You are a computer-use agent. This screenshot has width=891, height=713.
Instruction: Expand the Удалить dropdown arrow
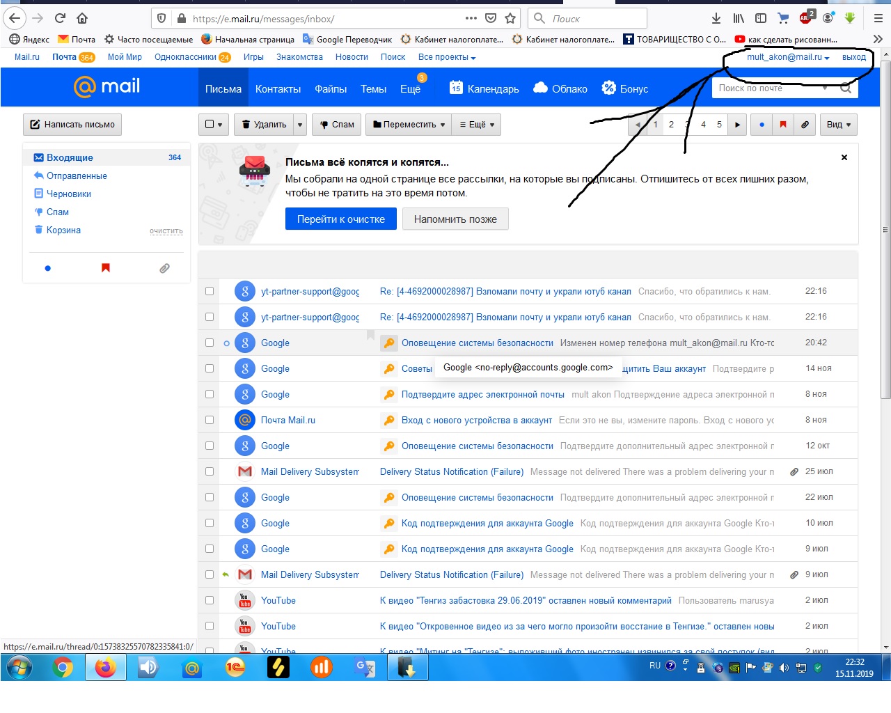[x=300, y=125]
